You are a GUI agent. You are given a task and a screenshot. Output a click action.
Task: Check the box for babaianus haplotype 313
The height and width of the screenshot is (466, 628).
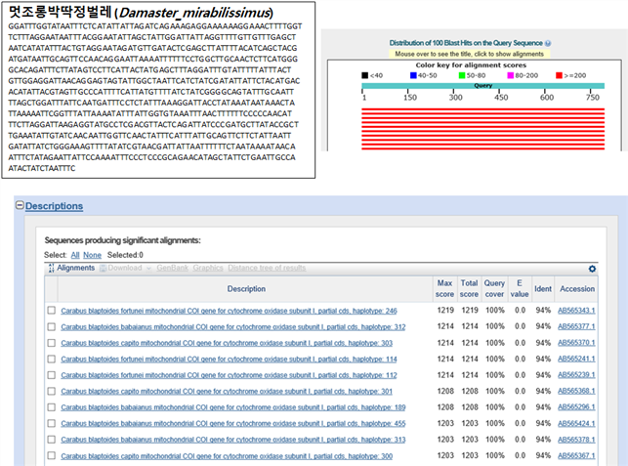(51, 440)
